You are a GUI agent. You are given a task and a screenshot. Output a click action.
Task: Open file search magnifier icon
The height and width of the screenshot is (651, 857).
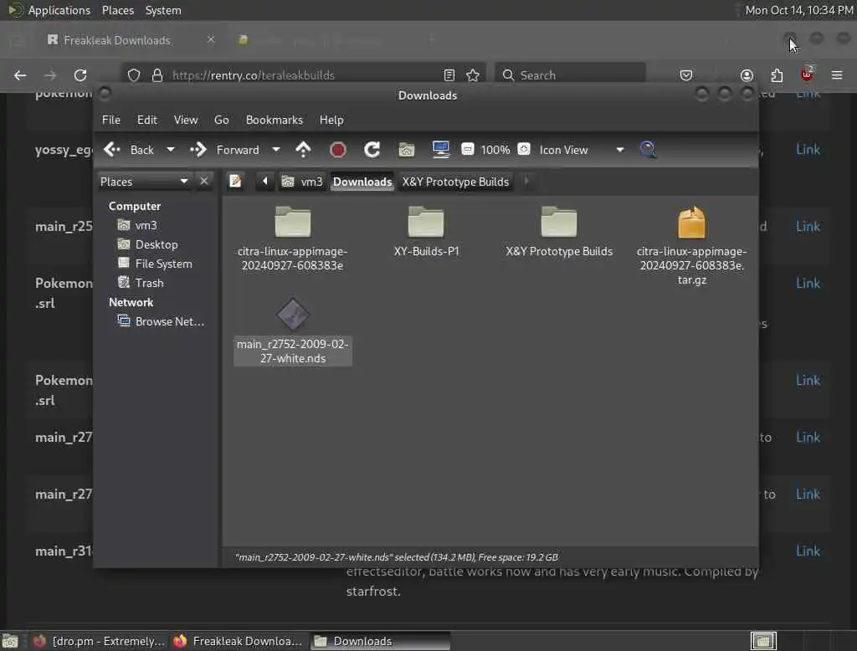pyautogui.click(x=648, y=149)
